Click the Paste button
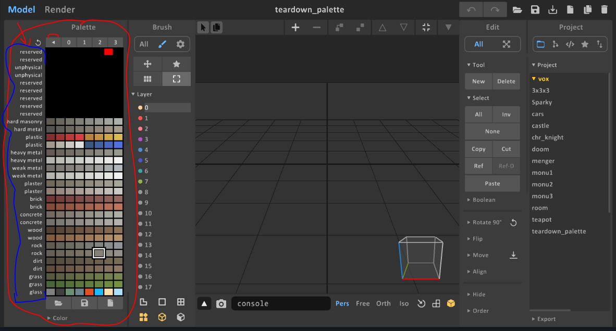 492,183
